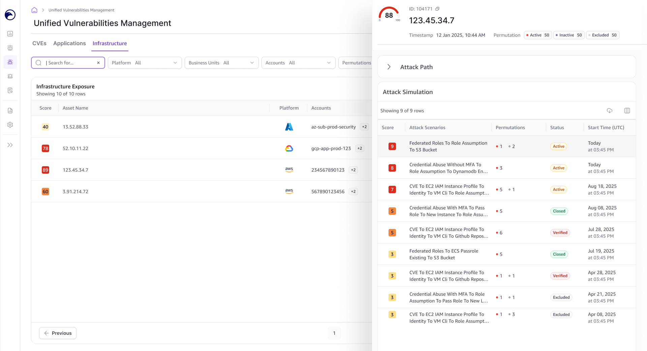Go to Previous page

[x=58, y=333]
